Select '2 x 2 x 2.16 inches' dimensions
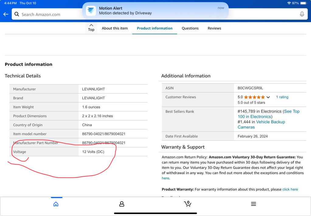The width and height of the screenshot is (311, 216). pyautogui.click(x=97, y=116)
